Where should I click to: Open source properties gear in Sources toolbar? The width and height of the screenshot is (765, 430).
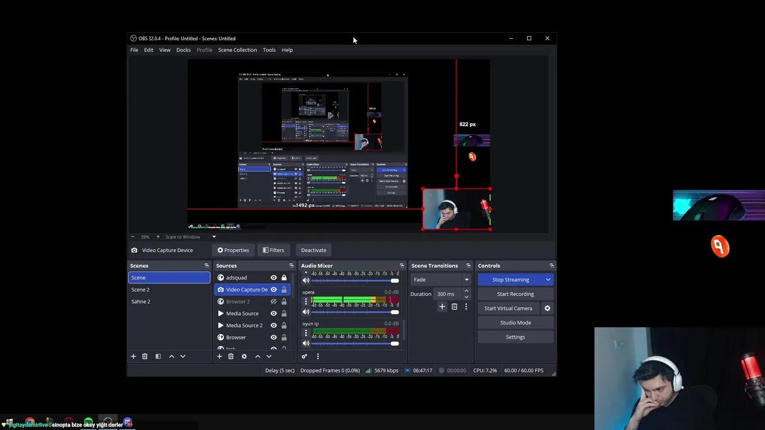tap(244, 357)
